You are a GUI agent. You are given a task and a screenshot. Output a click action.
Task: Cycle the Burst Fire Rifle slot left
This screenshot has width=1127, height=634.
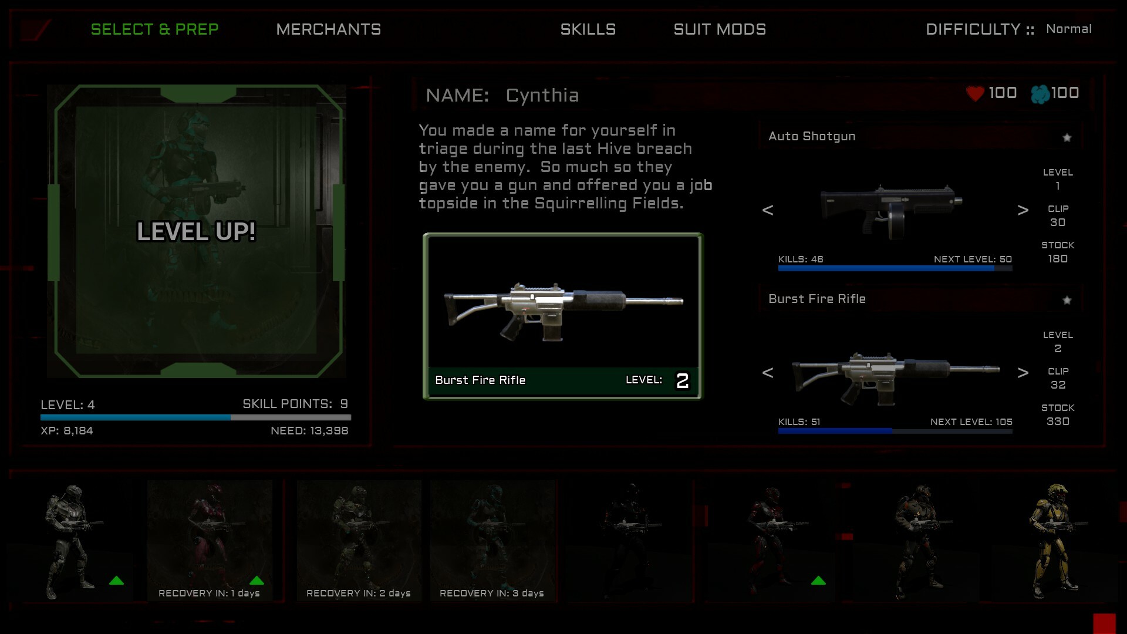[768, 373]
